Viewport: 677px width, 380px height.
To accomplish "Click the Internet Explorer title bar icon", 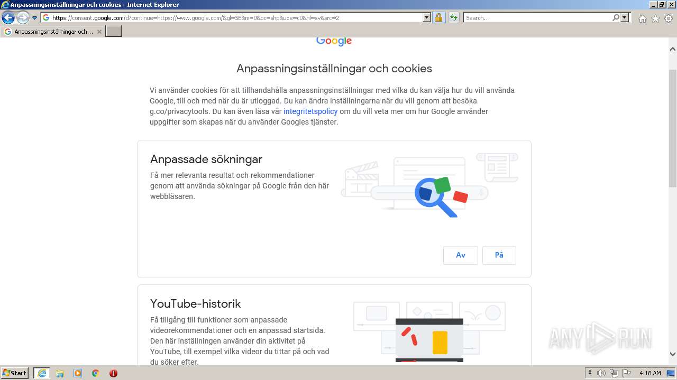I will [5, 5].
